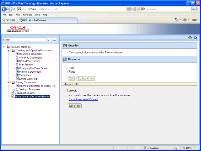Collapse the Document Basics tree node
The image size is (201, 151).
pos(4,47)
